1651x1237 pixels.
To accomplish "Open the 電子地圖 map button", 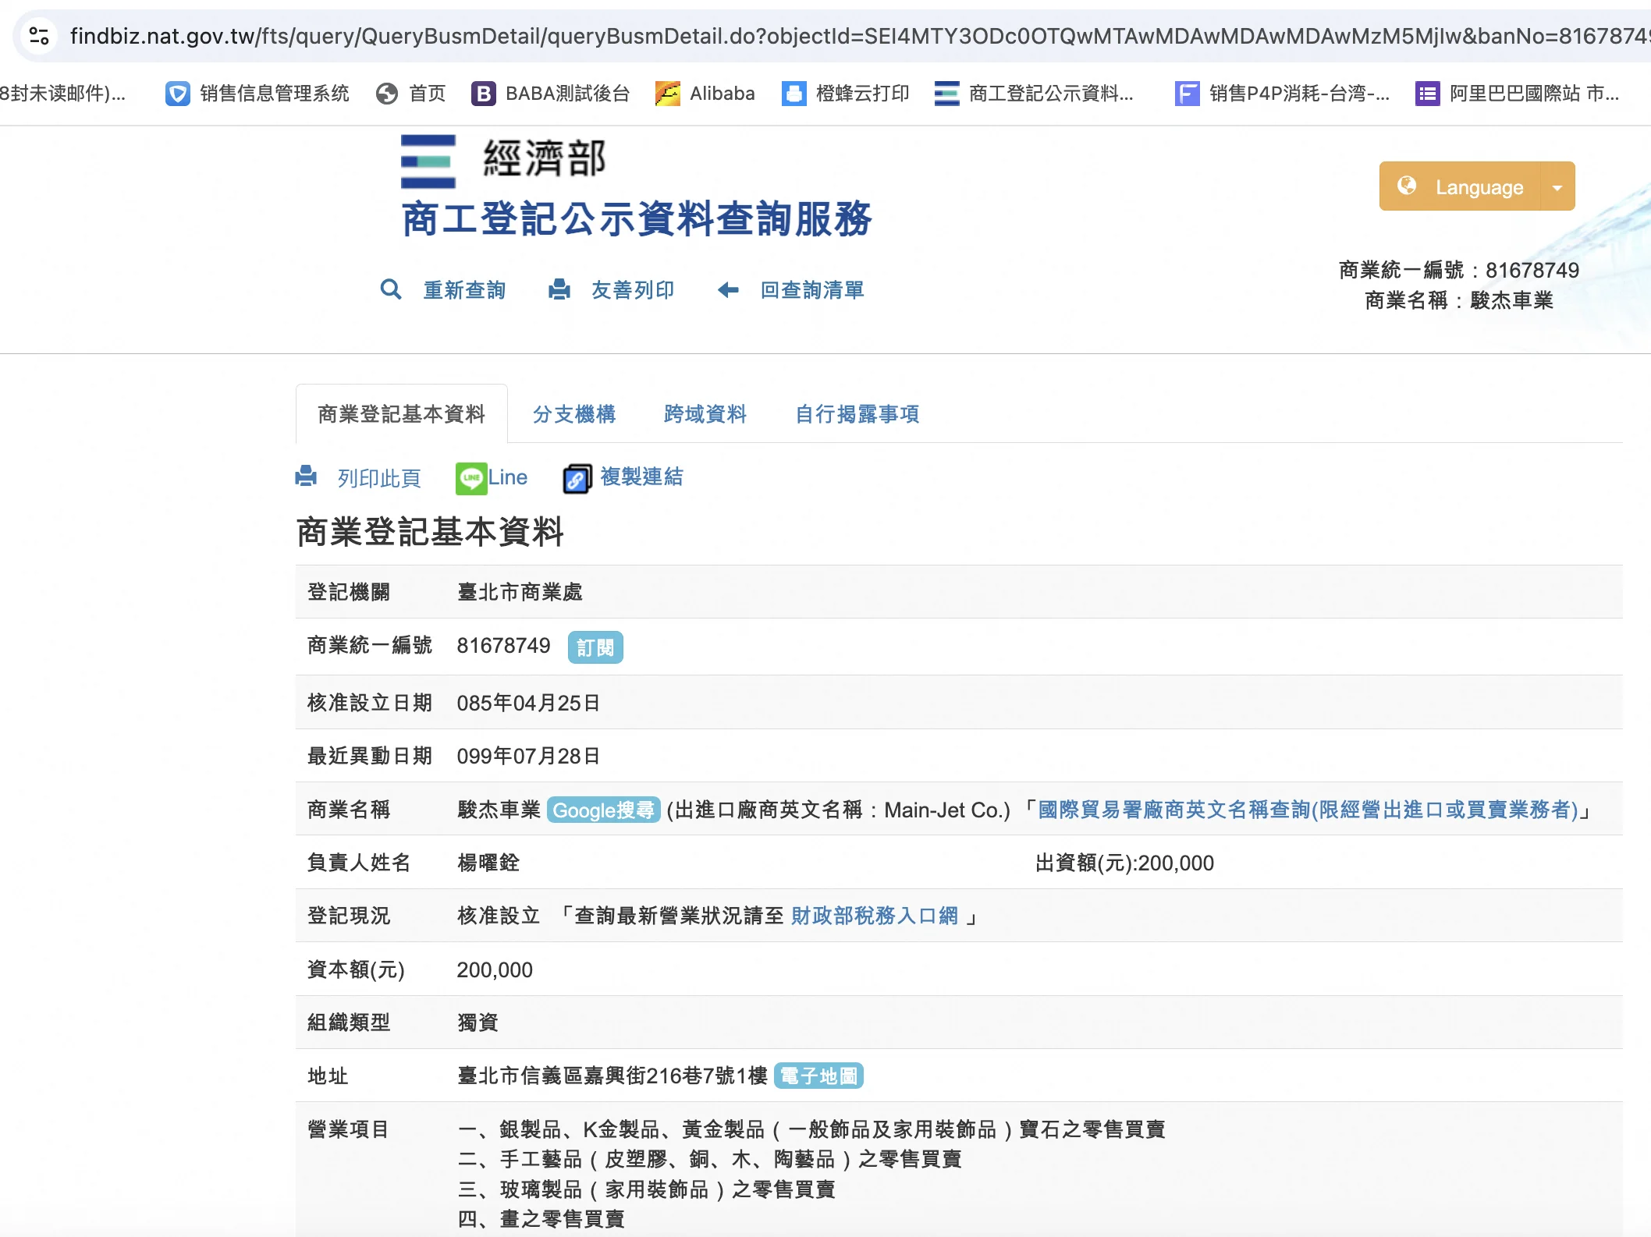I will pyautogui.click(x=818, y=1076).
